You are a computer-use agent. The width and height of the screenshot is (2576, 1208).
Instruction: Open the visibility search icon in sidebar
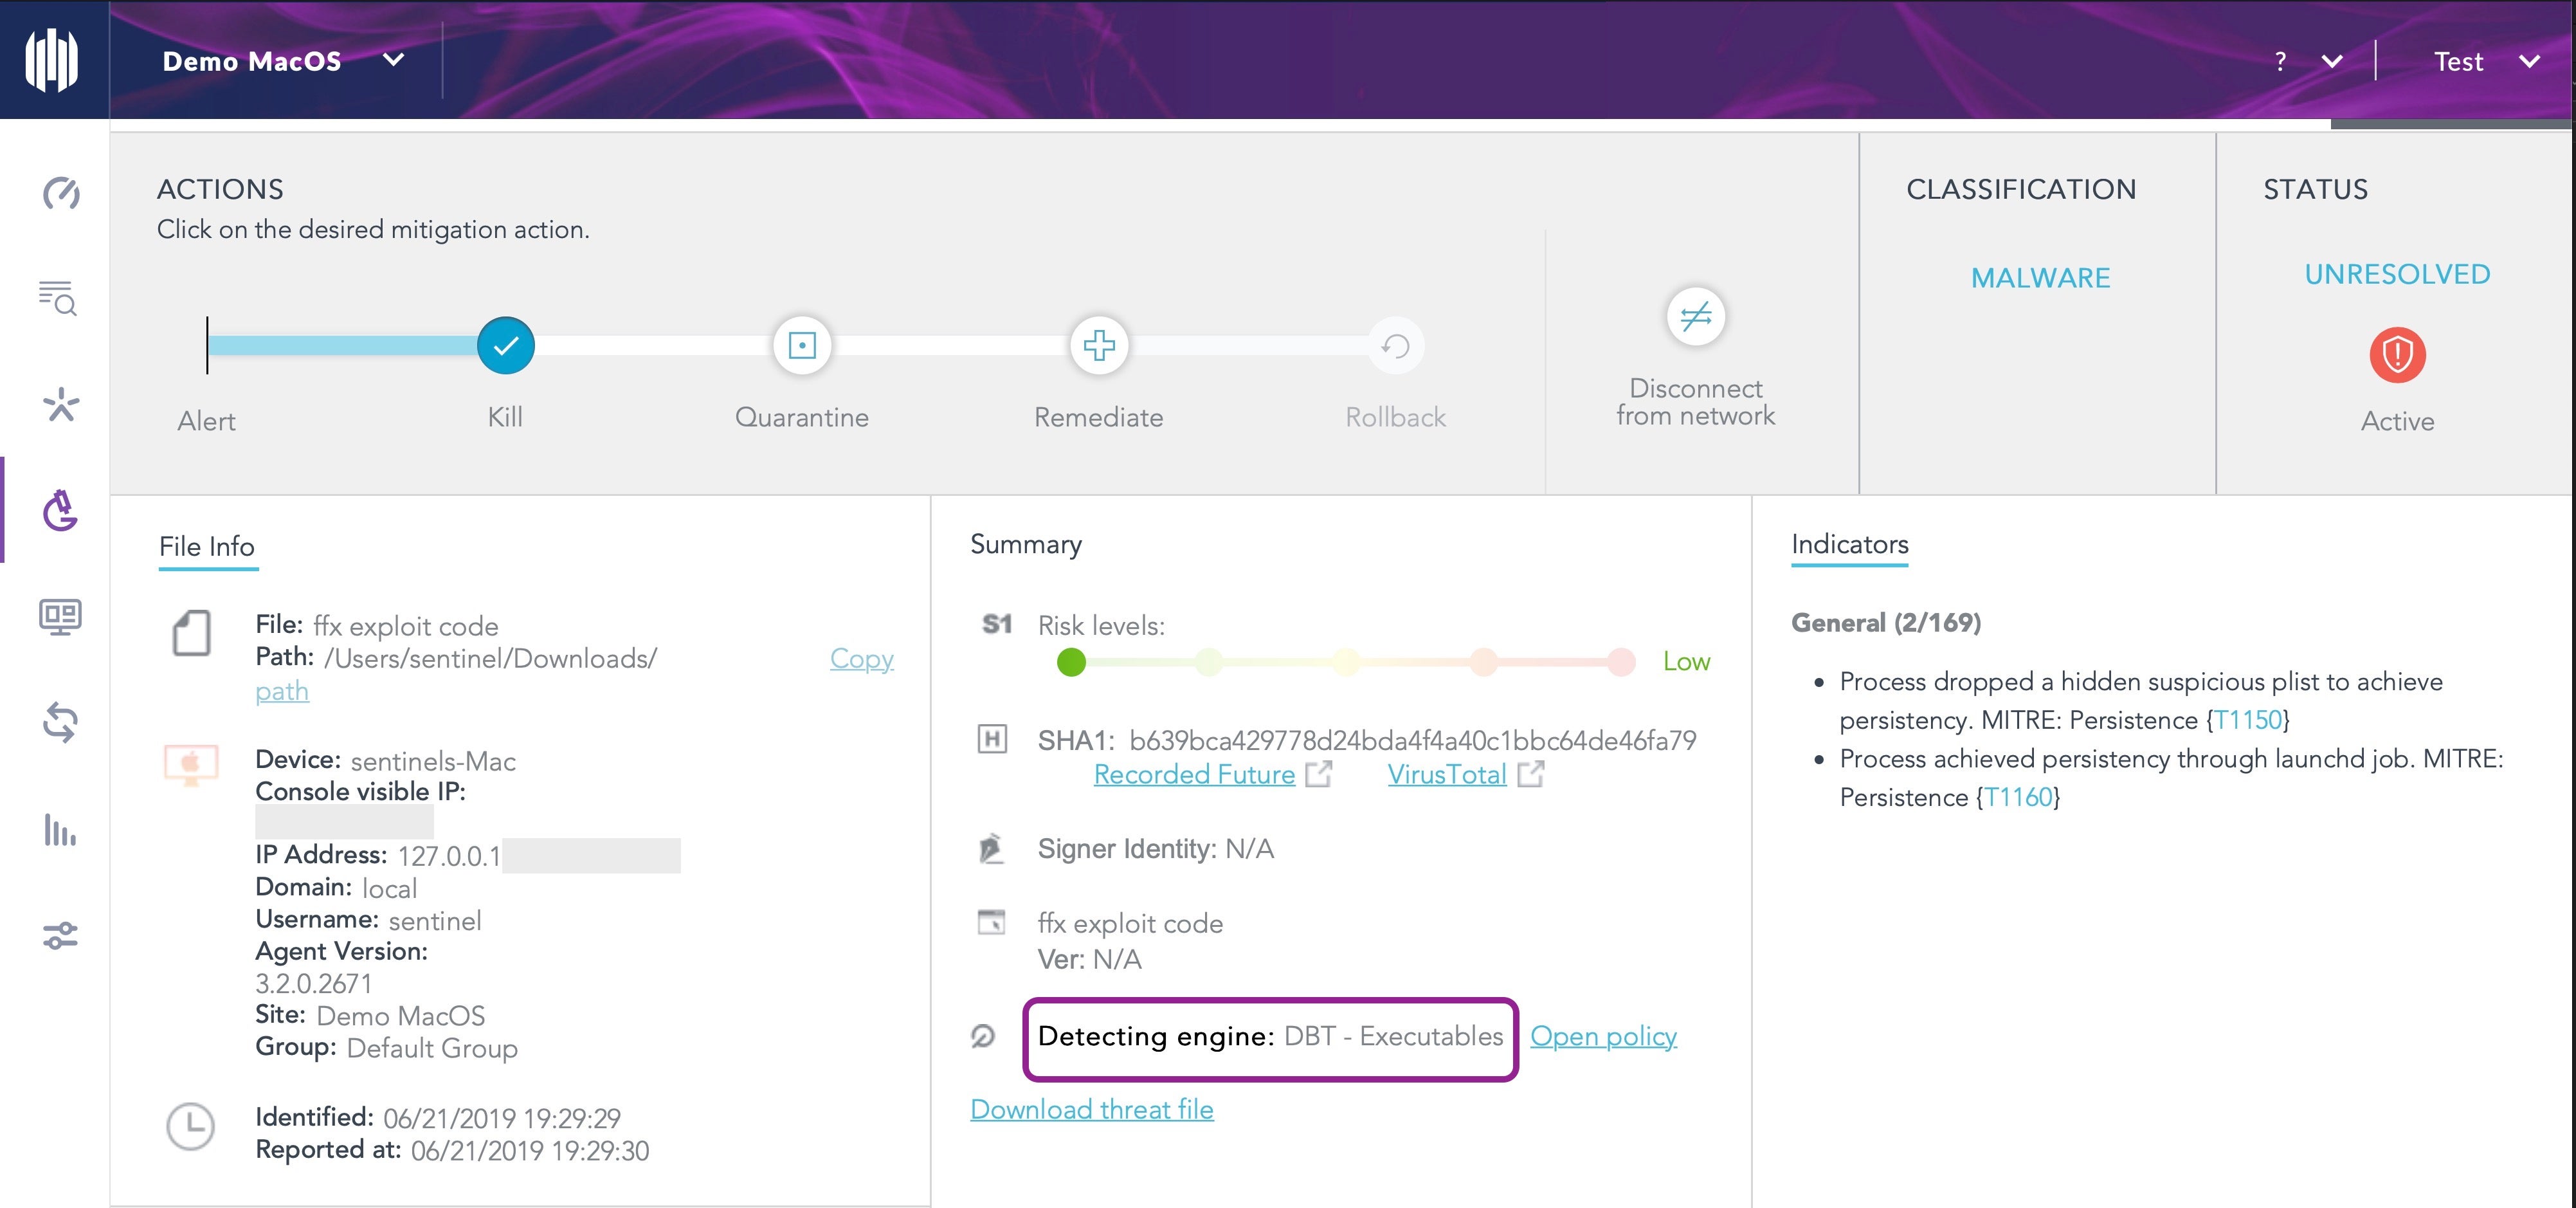pos(58,298)
